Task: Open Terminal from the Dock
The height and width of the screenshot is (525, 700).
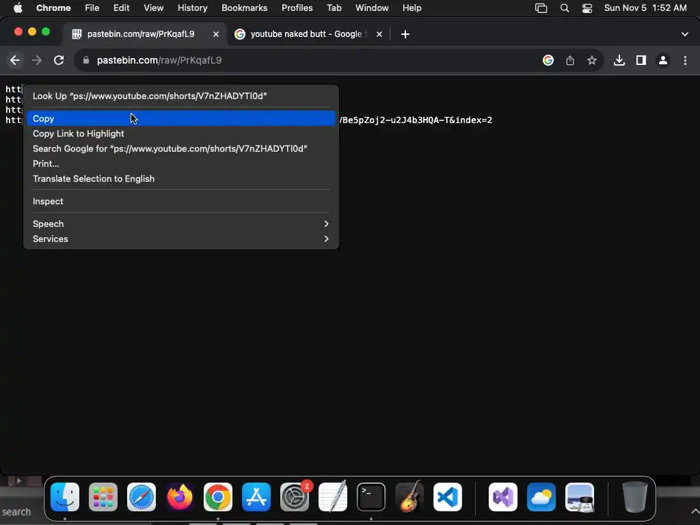Action: tap(371, 497)
